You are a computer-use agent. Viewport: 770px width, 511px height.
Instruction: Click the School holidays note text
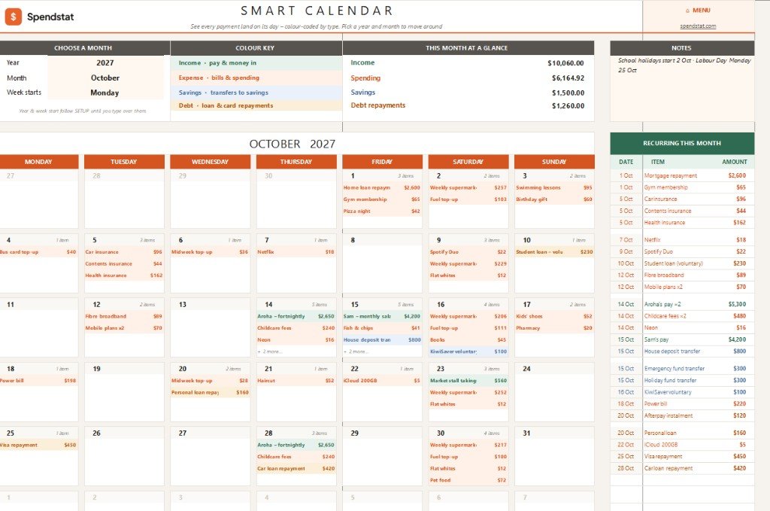point(684,65)
